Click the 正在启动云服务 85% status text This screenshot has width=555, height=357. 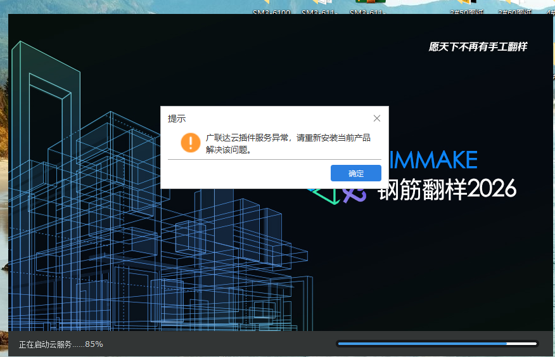[x=61, y=344]
